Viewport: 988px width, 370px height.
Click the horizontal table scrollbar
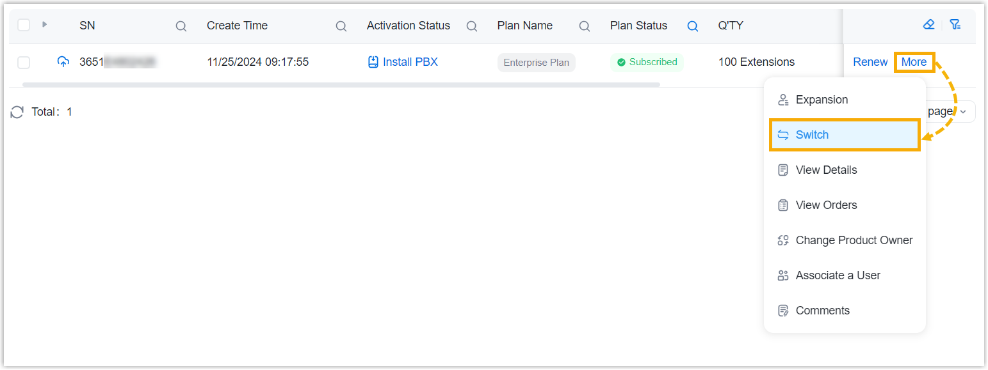pos(341,84)
